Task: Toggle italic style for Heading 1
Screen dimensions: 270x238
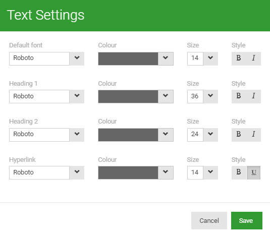Action: click(253, 96)
